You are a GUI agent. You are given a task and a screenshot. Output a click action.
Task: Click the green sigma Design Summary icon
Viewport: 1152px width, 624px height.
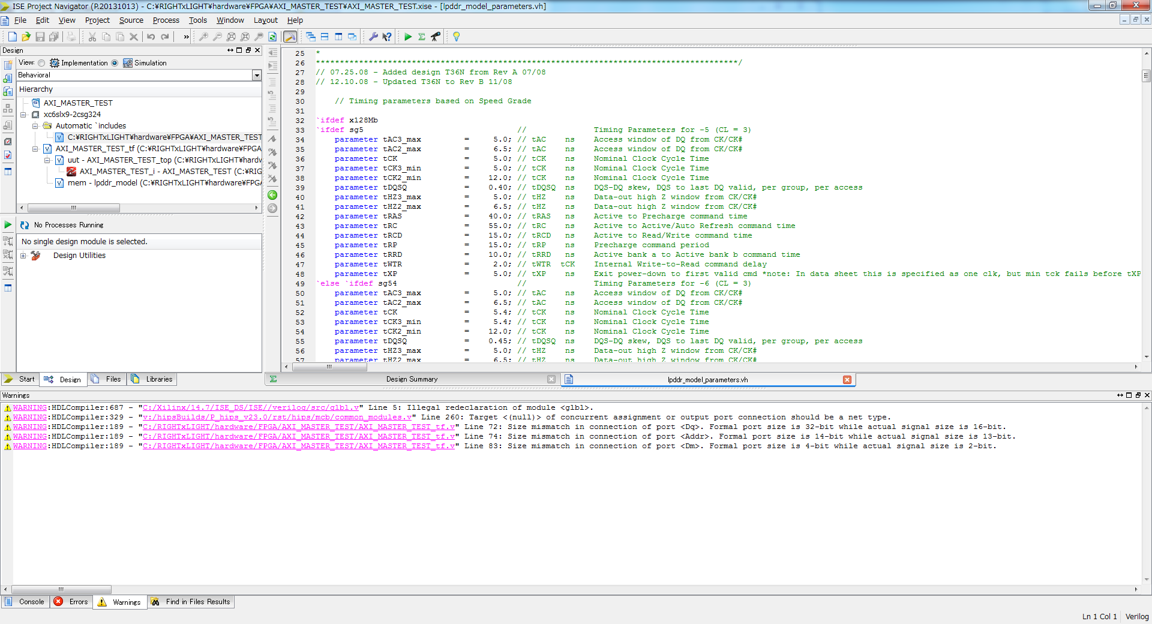(422, 37)
